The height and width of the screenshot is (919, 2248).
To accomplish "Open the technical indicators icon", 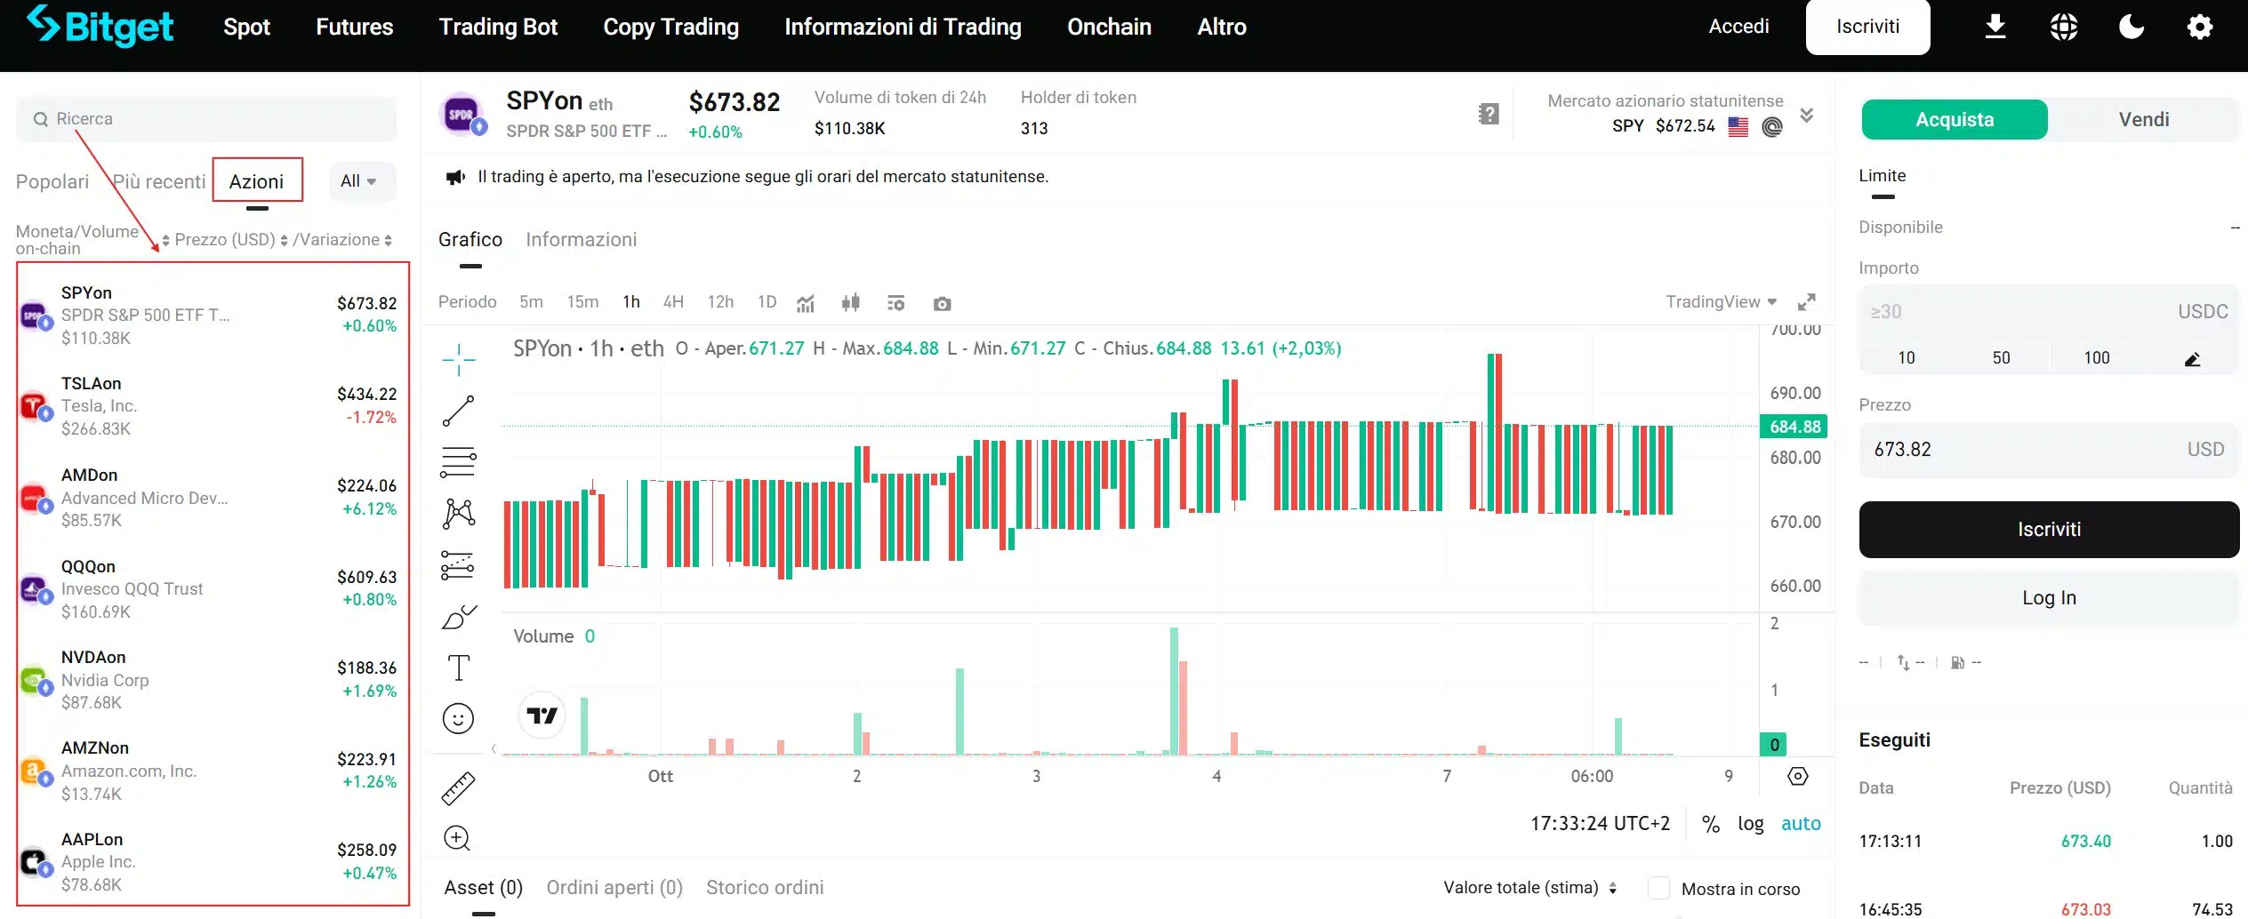I will 806,302.
